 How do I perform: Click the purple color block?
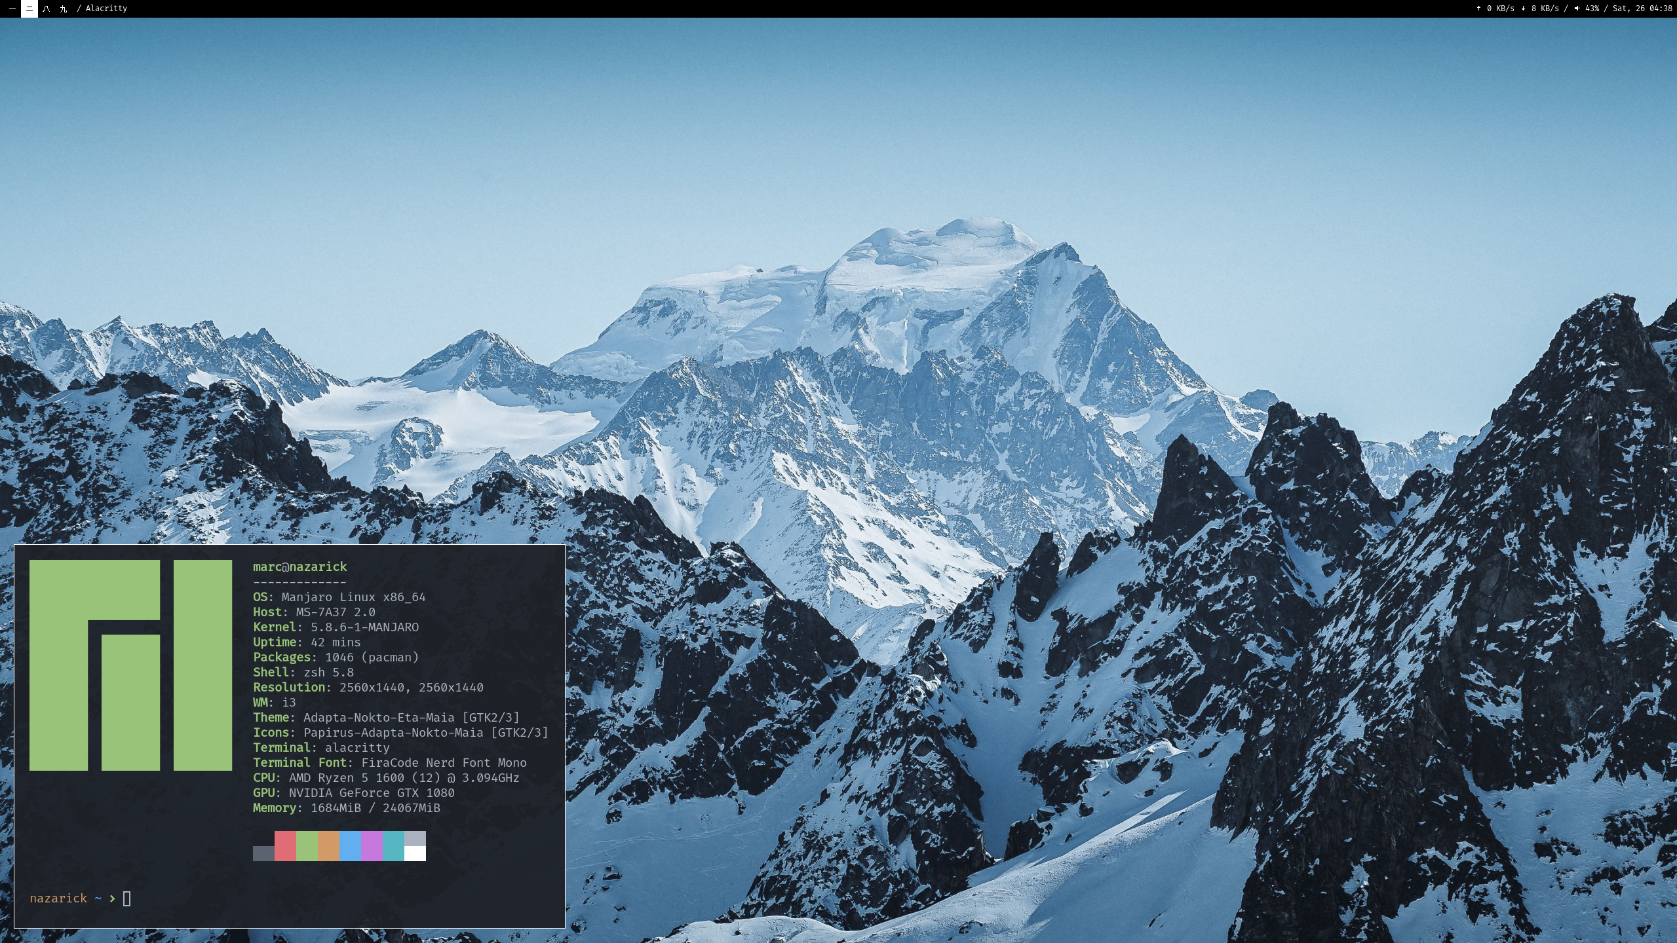tap(372, 845)
